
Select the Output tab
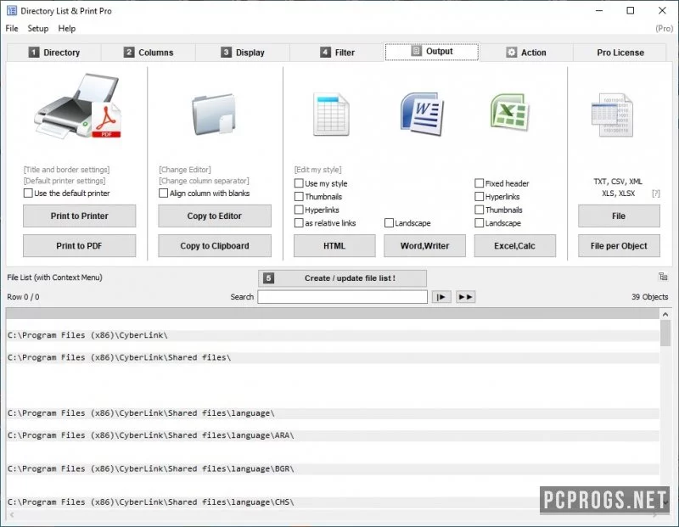(432, 52)
